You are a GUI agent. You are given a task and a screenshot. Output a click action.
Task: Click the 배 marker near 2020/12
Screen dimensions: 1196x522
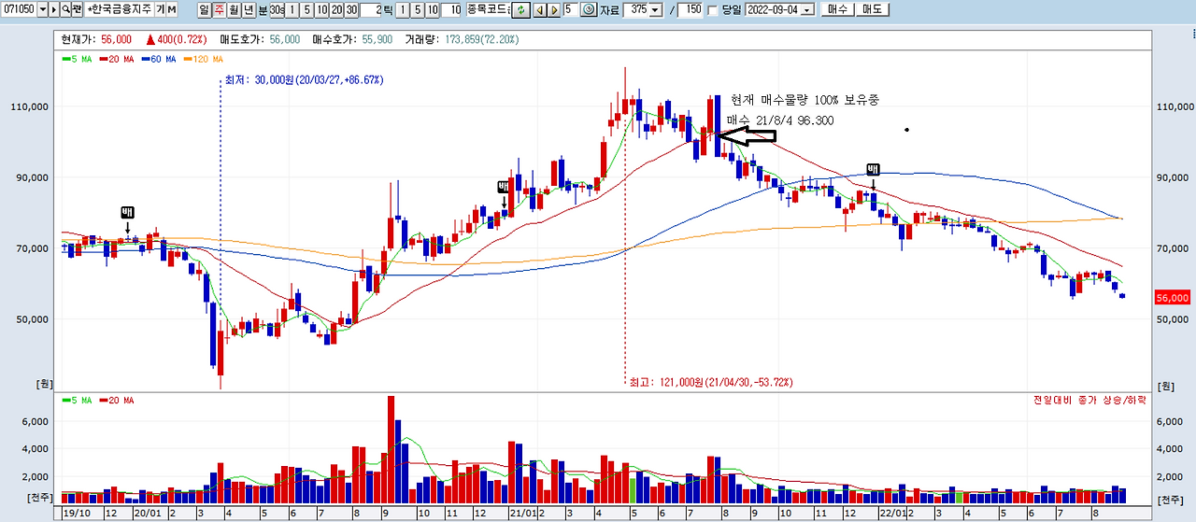[x=505, y=187]
